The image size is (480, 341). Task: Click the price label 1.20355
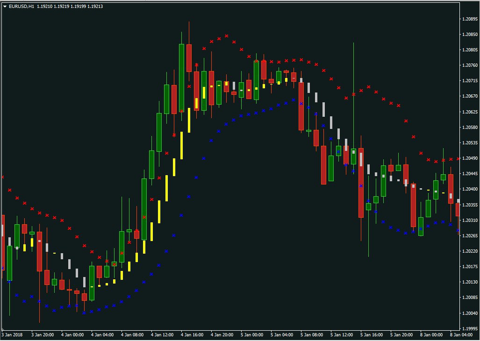pos(470,205)
